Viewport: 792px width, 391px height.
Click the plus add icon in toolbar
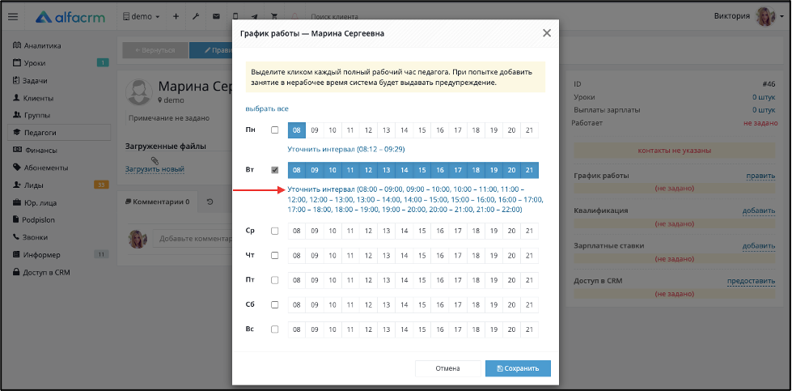(176, 17)
